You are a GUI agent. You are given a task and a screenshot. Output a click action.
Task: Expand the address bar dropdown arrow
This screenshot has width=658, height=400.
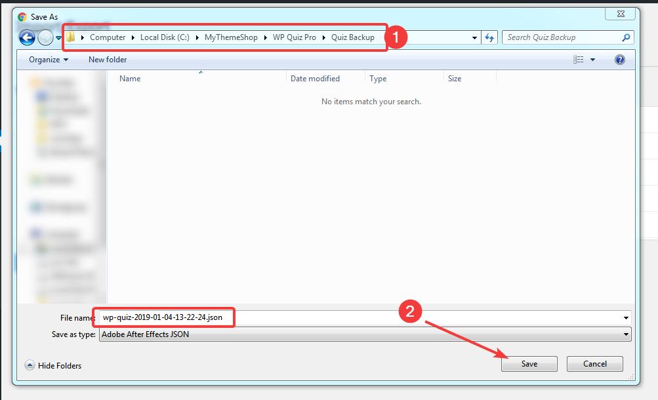click(x=474, y=37)
